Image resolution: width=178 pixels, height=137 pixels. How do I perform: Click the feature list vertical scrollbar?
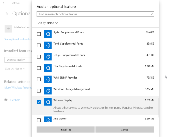point(158,108)
